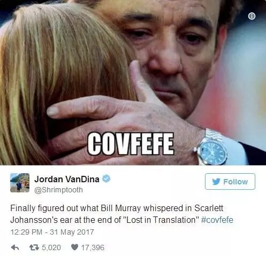Screen dimensions: 266x256
Task: Click the blue verified badge
Action: pyautogui.click(x=106, y=179)
